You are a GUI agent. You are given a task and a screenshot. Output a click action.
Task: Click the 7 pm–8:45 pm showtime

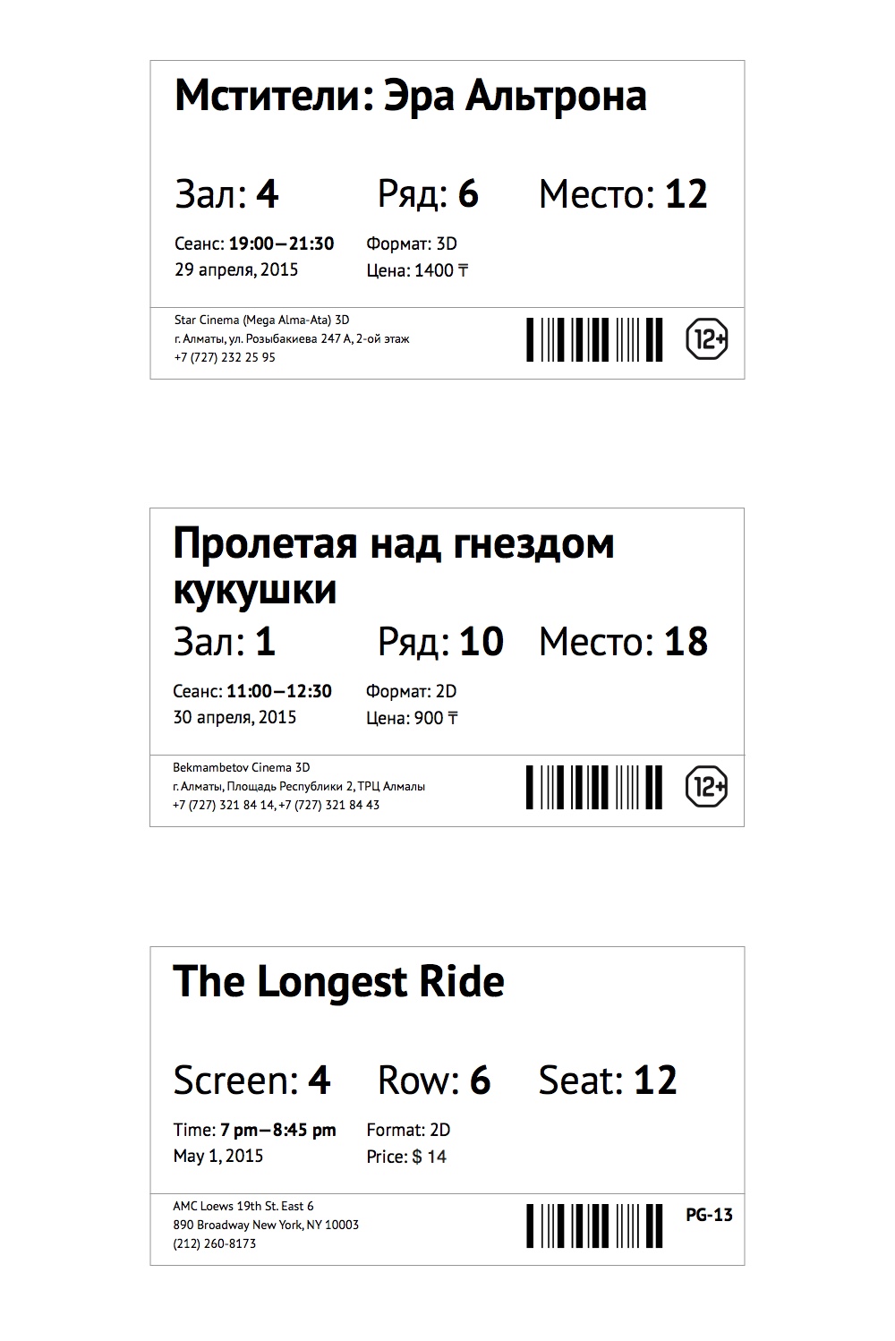click(x=278, y=1130)
